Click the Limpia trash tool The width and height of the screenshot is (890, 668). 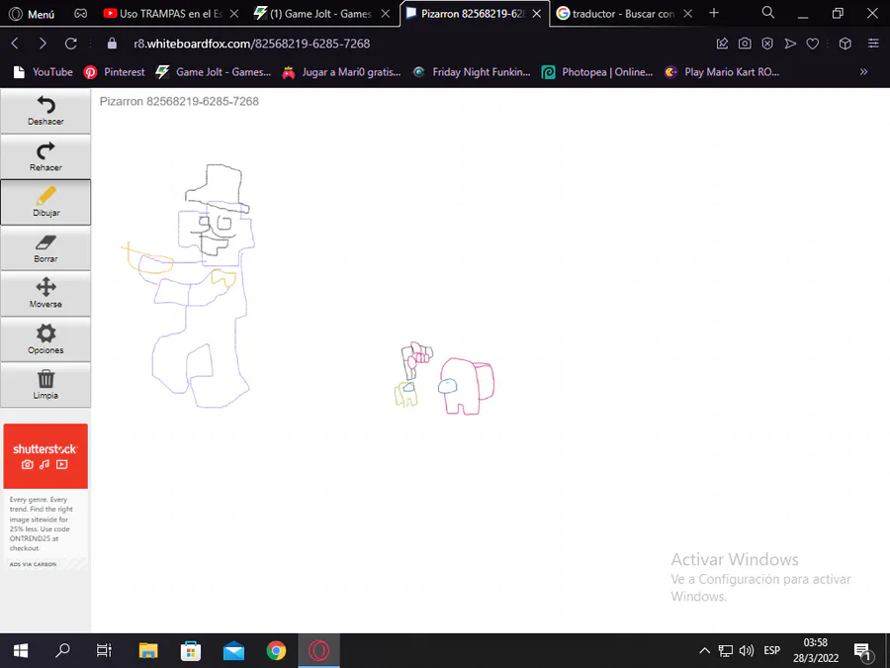45,385
